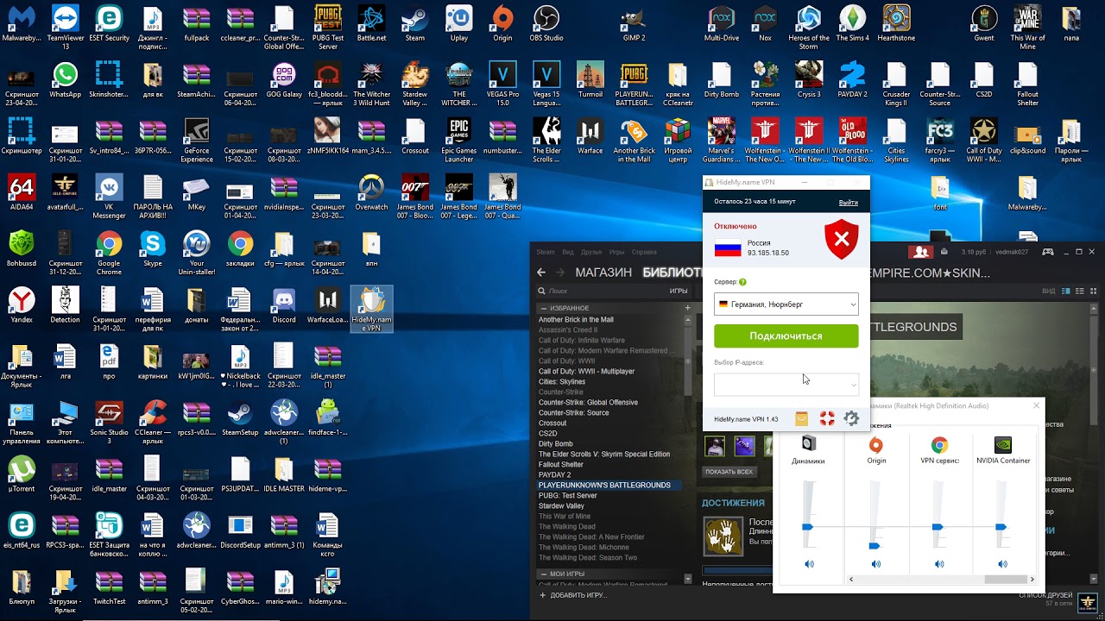Click the Origin volume slider handle
The image size is (1105, 621).
click(x=875, y=546)
